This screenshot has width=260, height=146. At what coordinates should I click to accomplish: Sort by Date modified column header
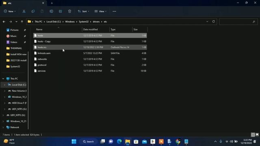pos(90,30)
